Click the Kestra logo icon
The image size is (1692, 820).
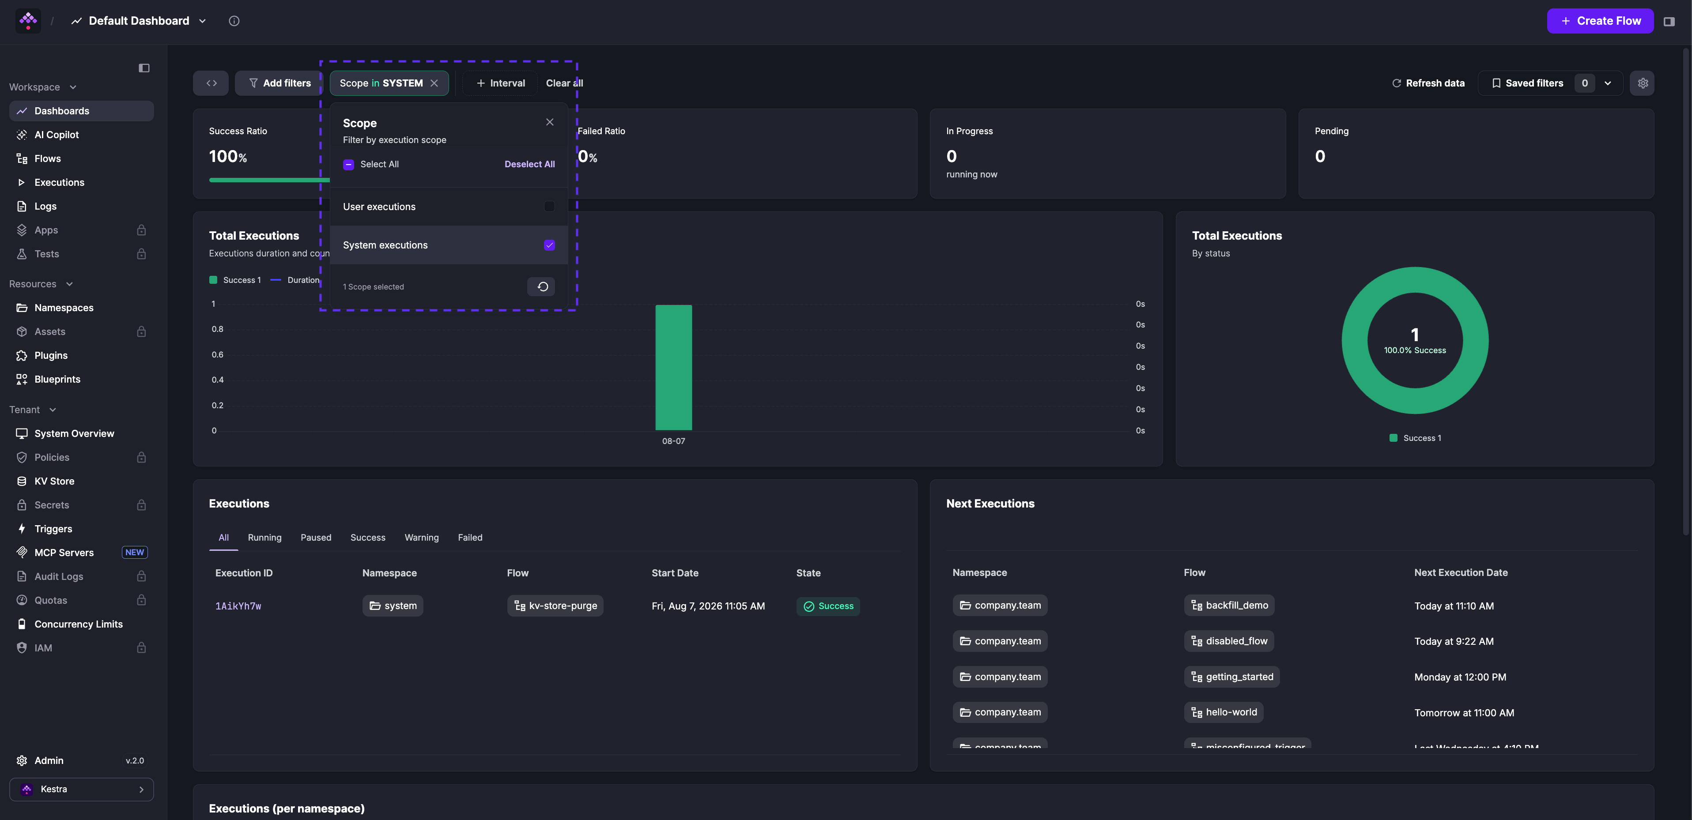28,21
